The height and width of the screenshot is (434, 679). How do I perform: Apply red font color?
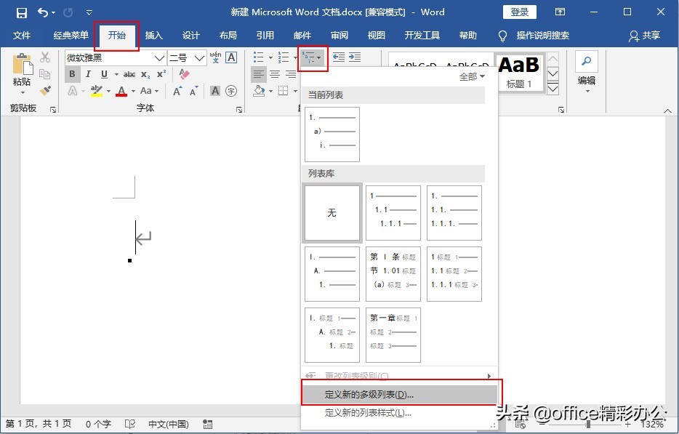point(121,91)
